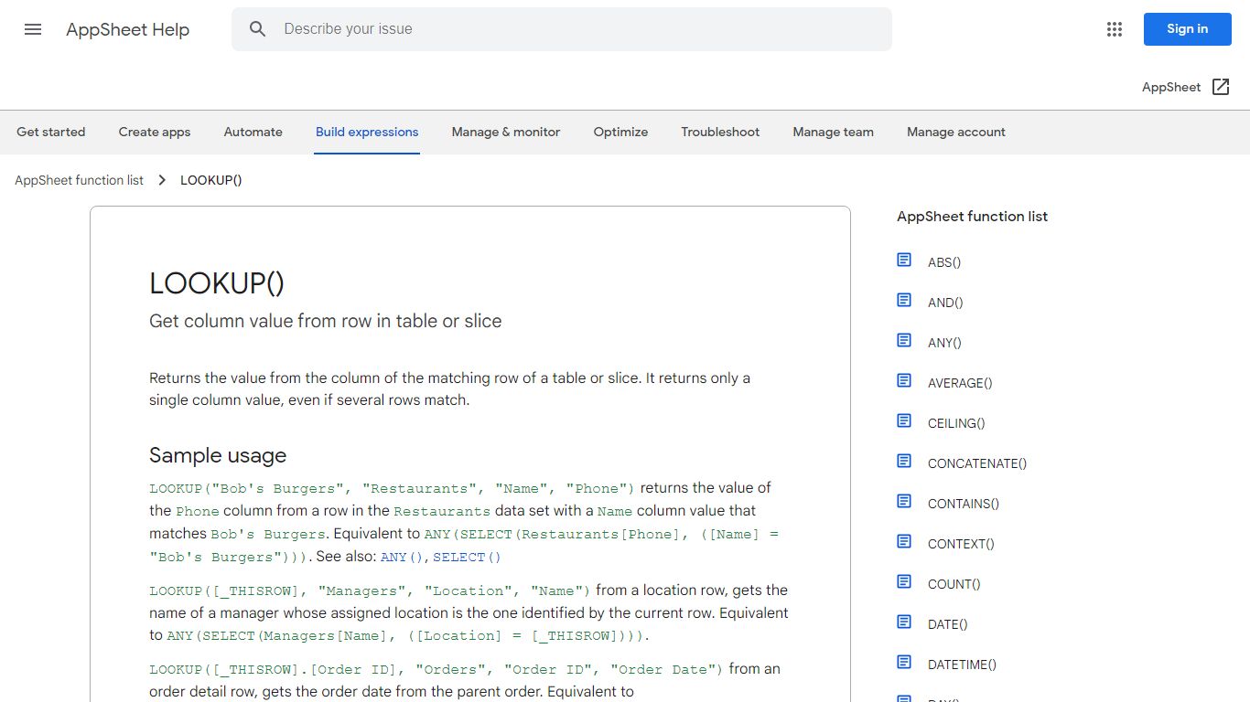Go to the Manage & monitor tab
The width and height of the screenshot is (1250, 702).
click(x=506, y=132)
